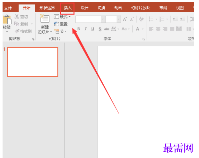Center align text
This screenshot has width=199, height=158.
(158, 29)
